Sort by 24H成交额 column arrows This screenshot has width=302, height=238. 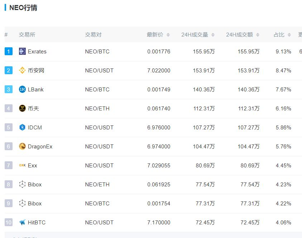click(x=258, y=35)
